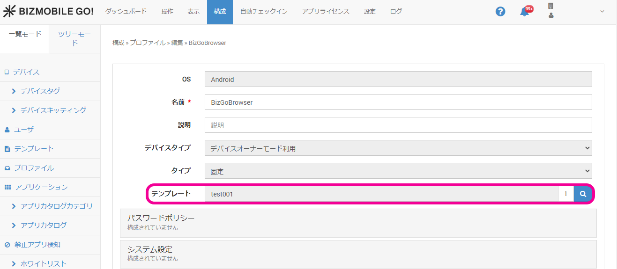617x269 pixels.
Task: Click the help question mark icon
Action: click(x=500, y=12)
